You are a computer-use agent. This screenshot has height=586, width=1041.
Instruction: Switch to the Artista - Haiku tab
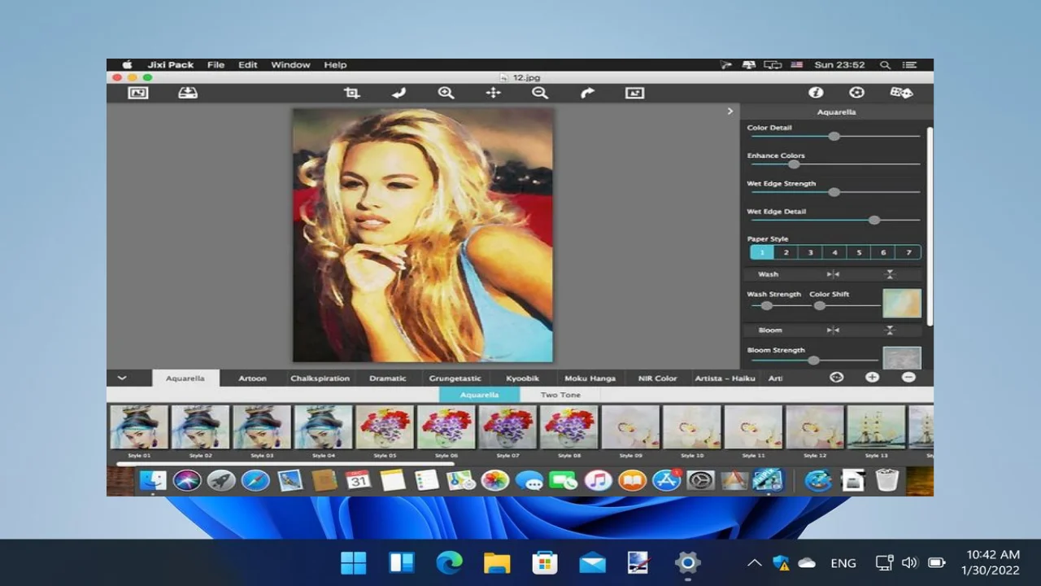pos(725,378)
